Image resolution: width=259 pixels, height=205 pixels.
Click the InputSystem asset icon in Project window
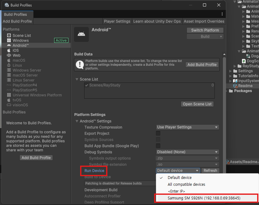click(235, 81)
